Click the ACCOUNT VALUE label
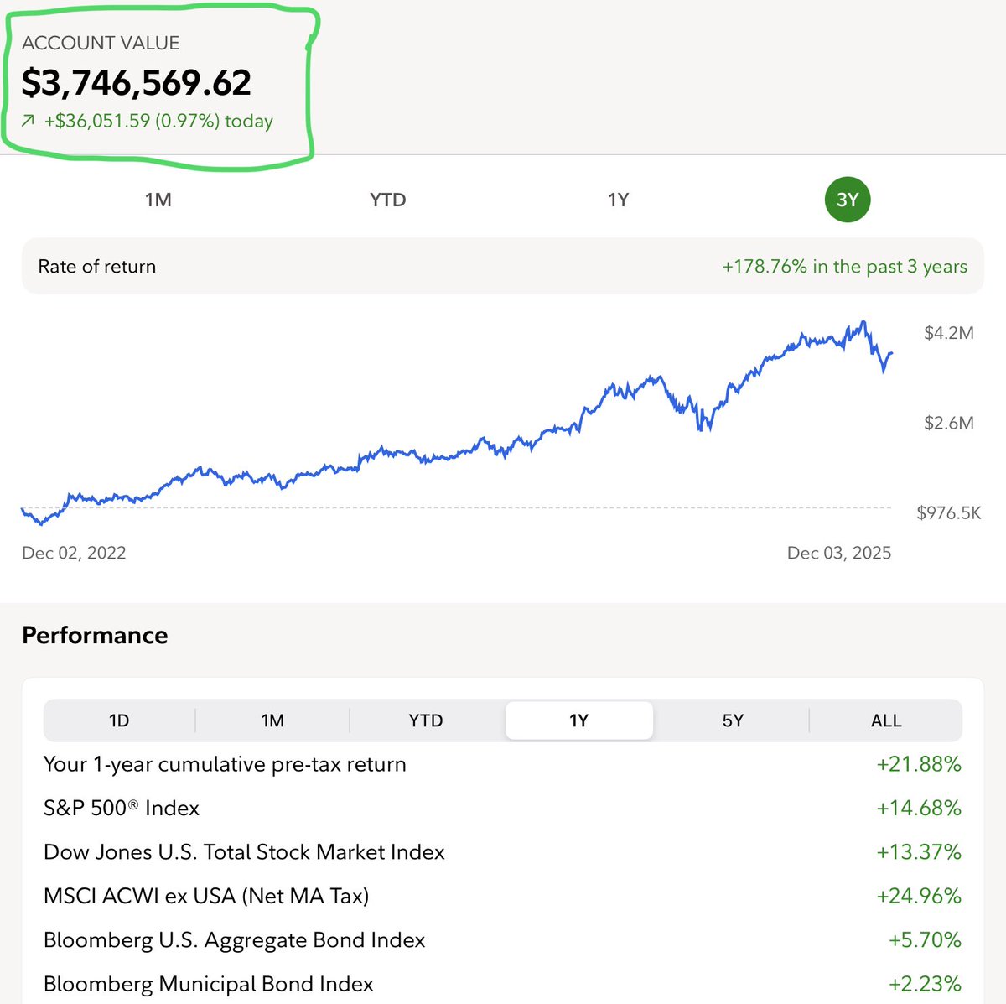 point(101,43)
